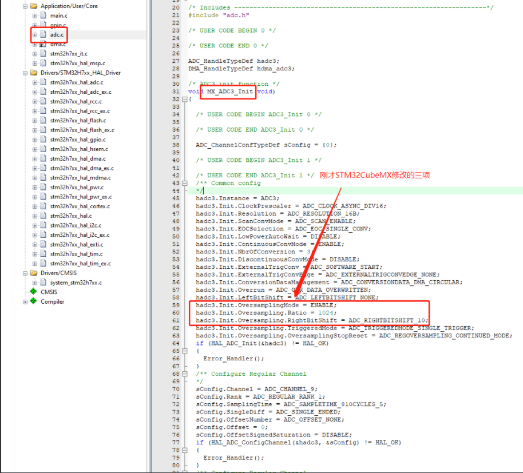The width and height of the screenshot is (523, 473).
Task: Click the Drivers/CMSIS folder icon
Action: click(x=34, y=273)
